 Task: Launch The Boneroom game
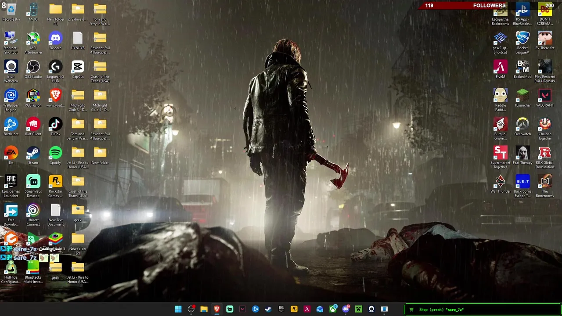click(544, 186)
